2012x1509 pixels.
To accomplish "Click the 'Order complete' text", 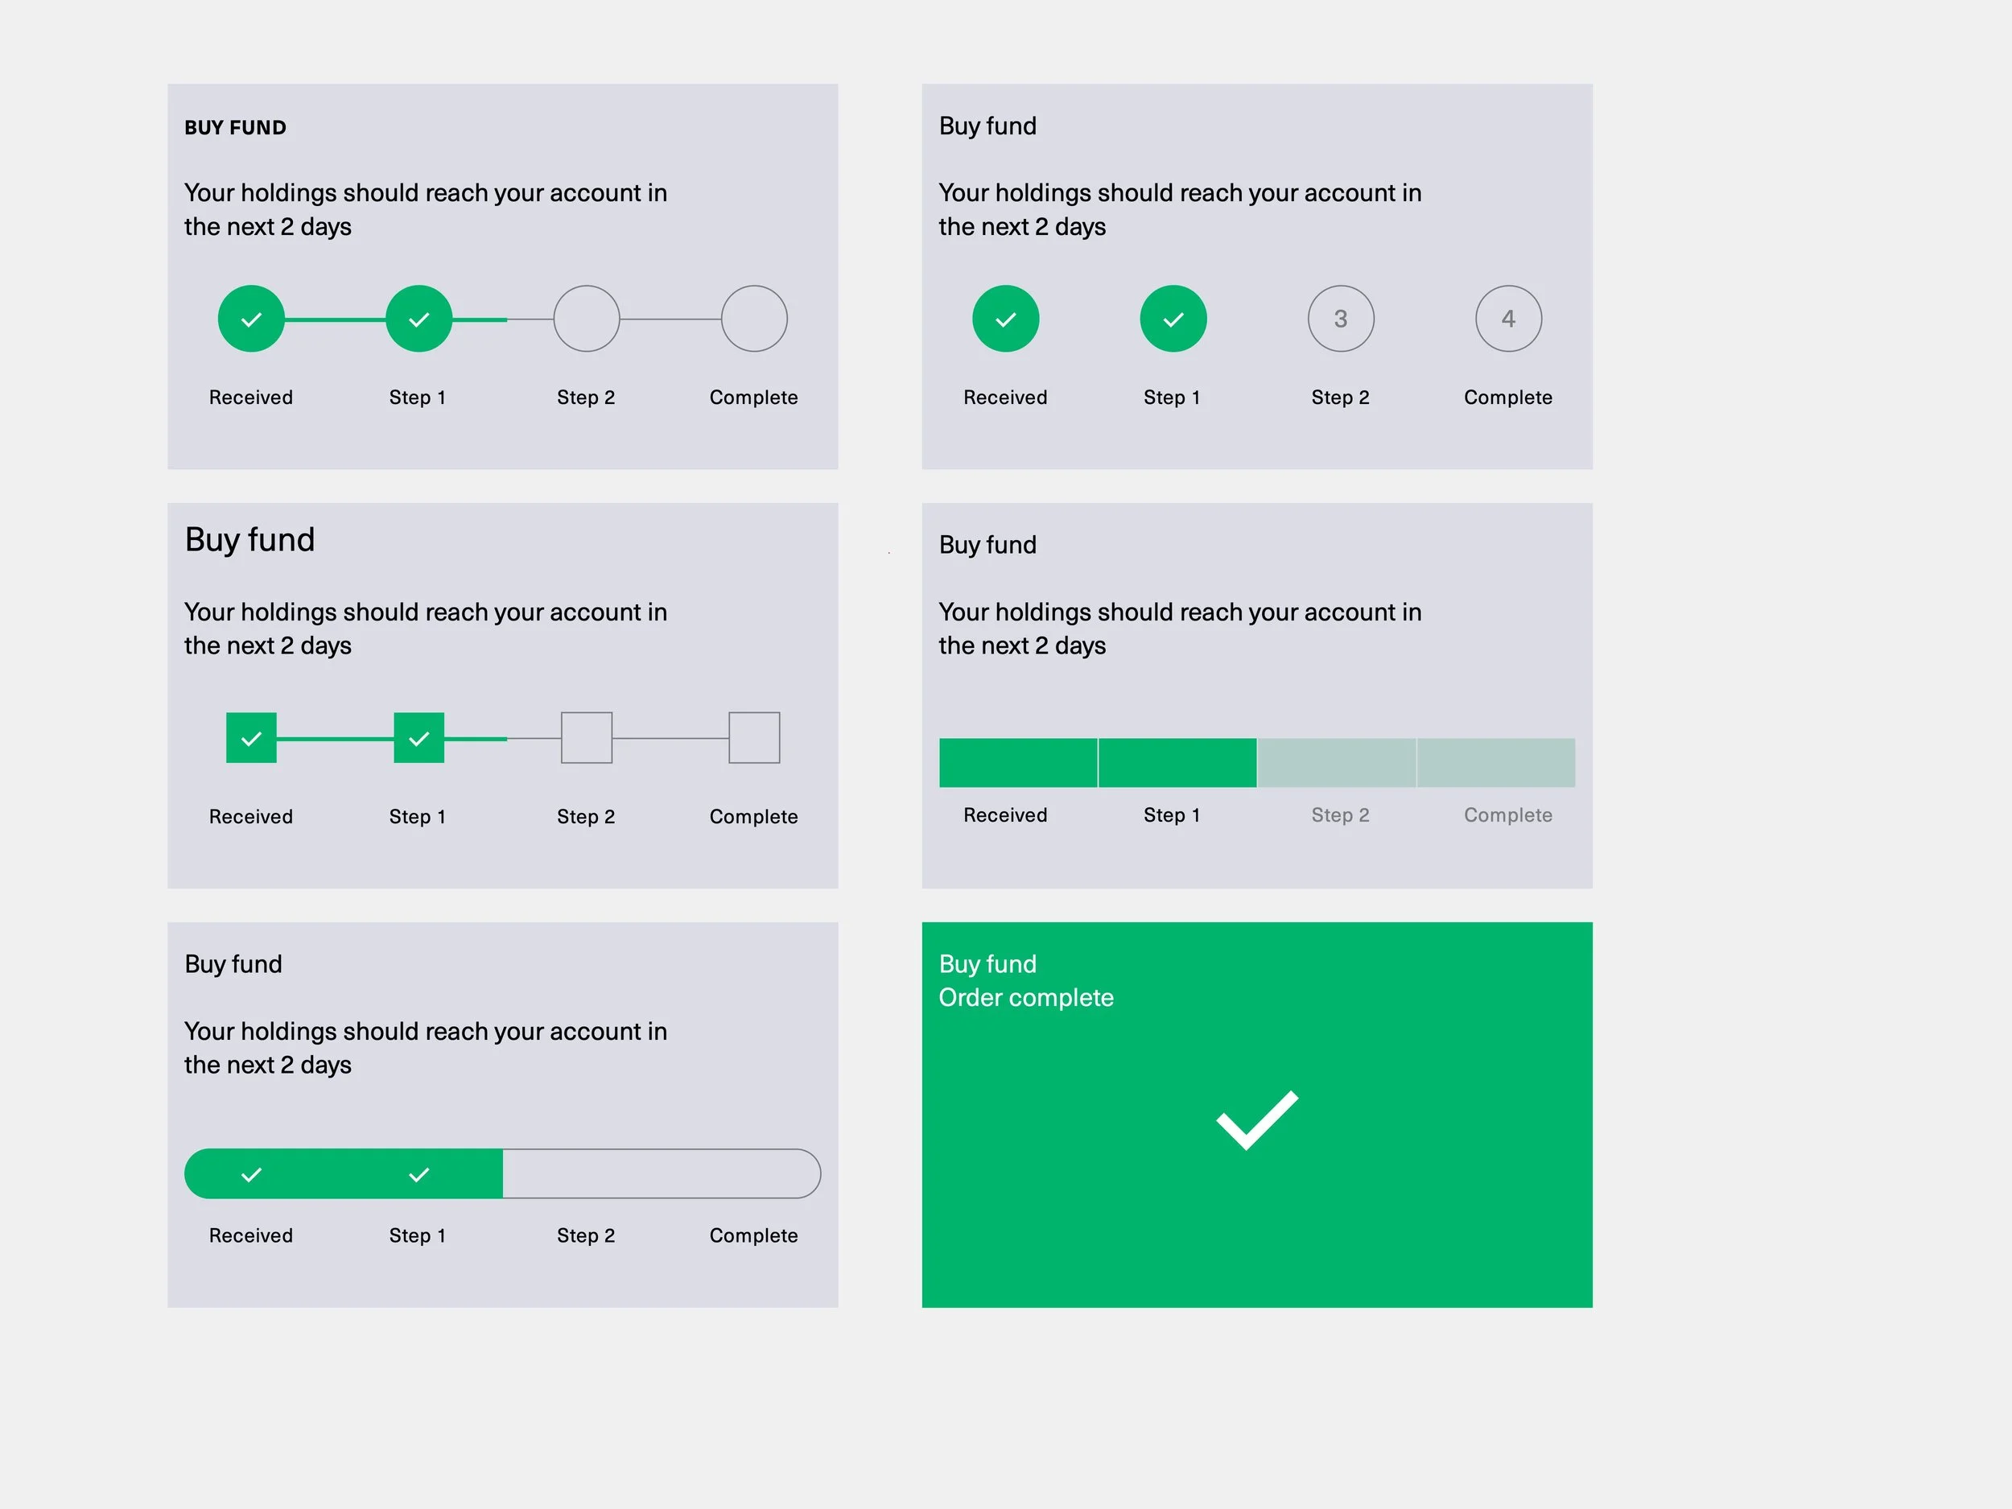I will click(1026, 998).
